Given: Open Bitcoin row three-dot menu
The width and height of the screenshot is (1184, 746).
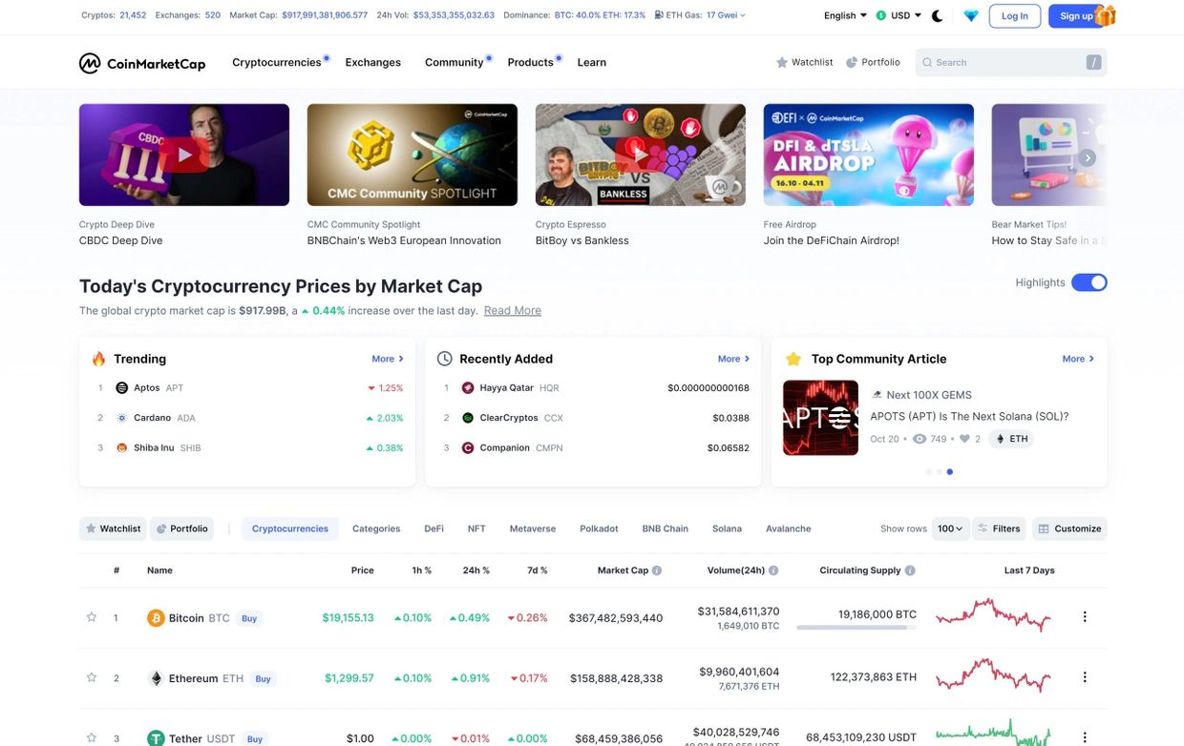Looking at the screenshot, I should [x=1085, y=617].
